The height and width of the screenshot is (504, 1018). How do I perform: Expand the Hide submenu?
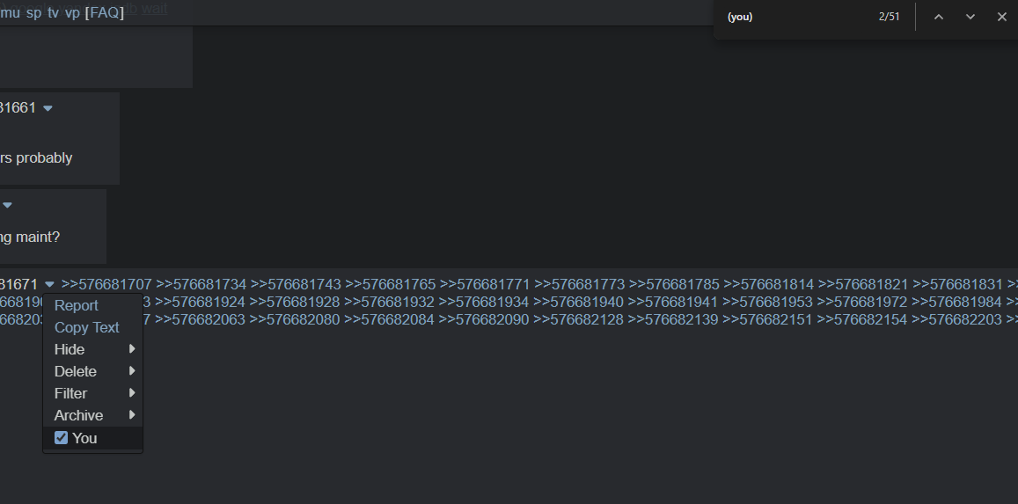(x=93, y=349)
